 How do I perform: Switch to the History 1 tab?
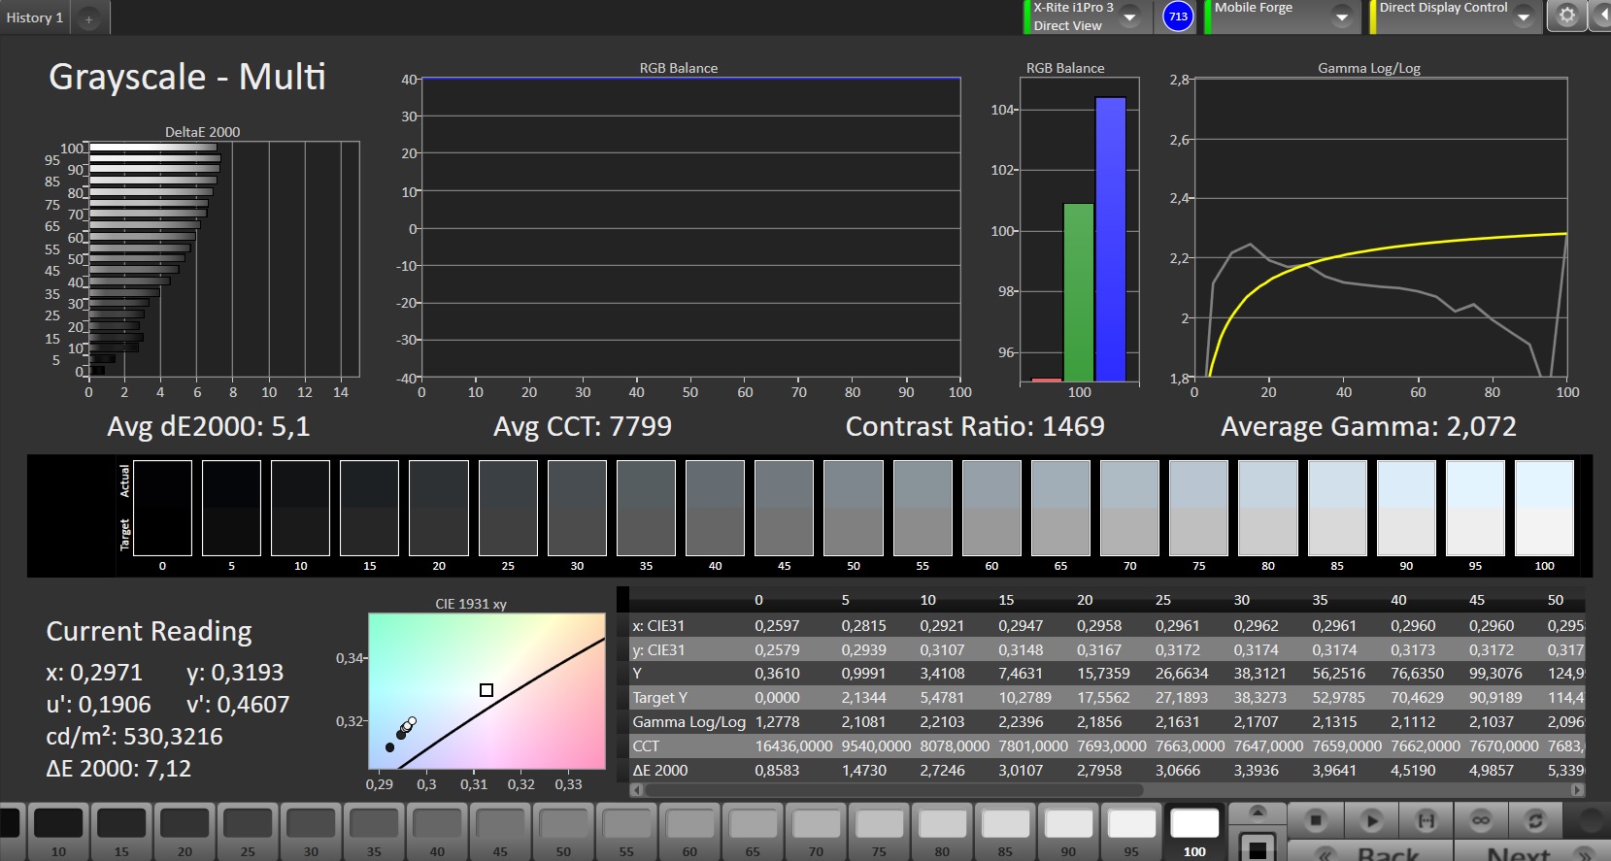click(34, 17)
